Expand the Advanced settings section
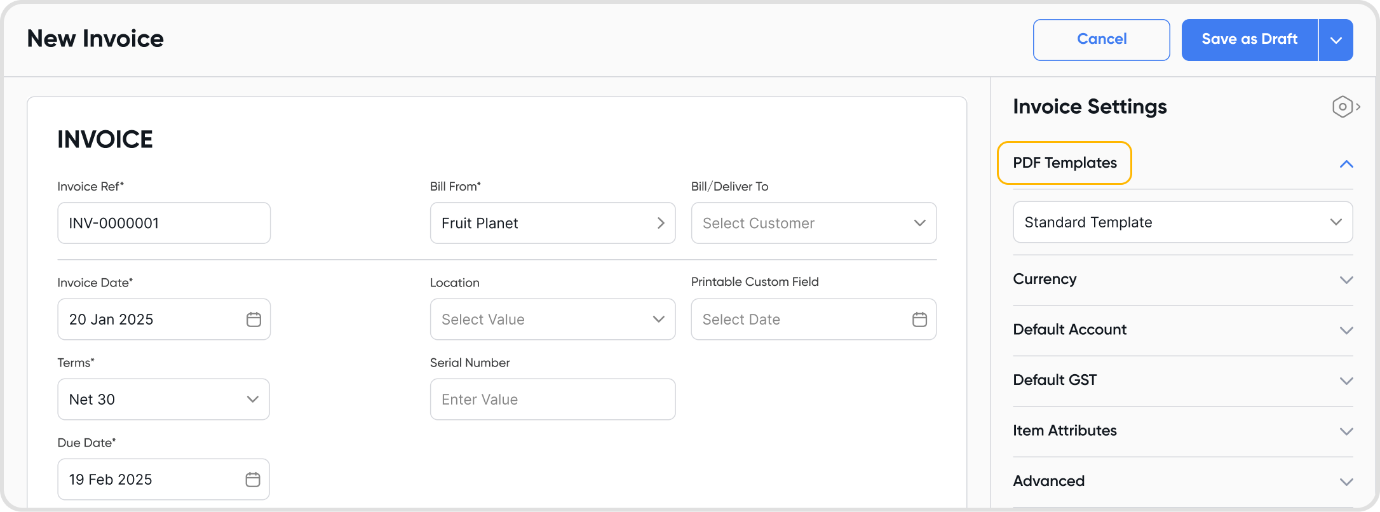Viewport: 1380px width, 512px height. pyautogui.click(x=1346, y=482)
